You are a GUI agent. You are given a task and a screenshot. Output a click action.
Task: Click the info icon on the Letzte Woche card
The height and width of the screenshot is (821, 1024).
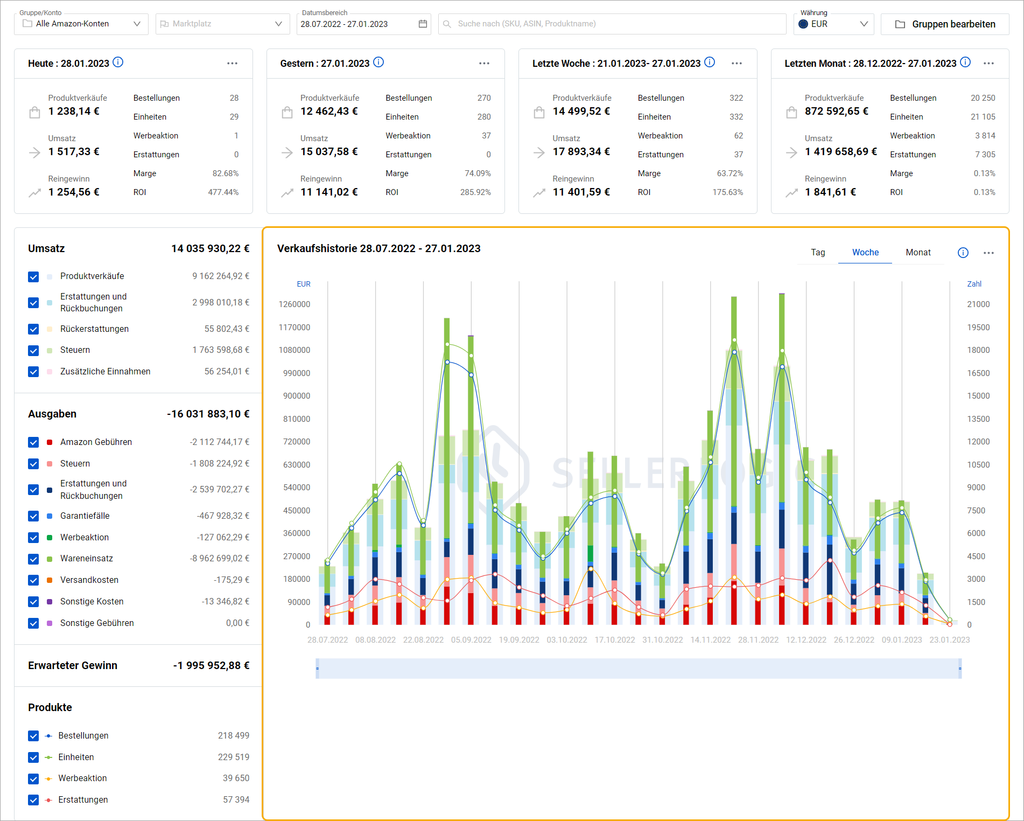pyautogui.click(x=710, y=62)
